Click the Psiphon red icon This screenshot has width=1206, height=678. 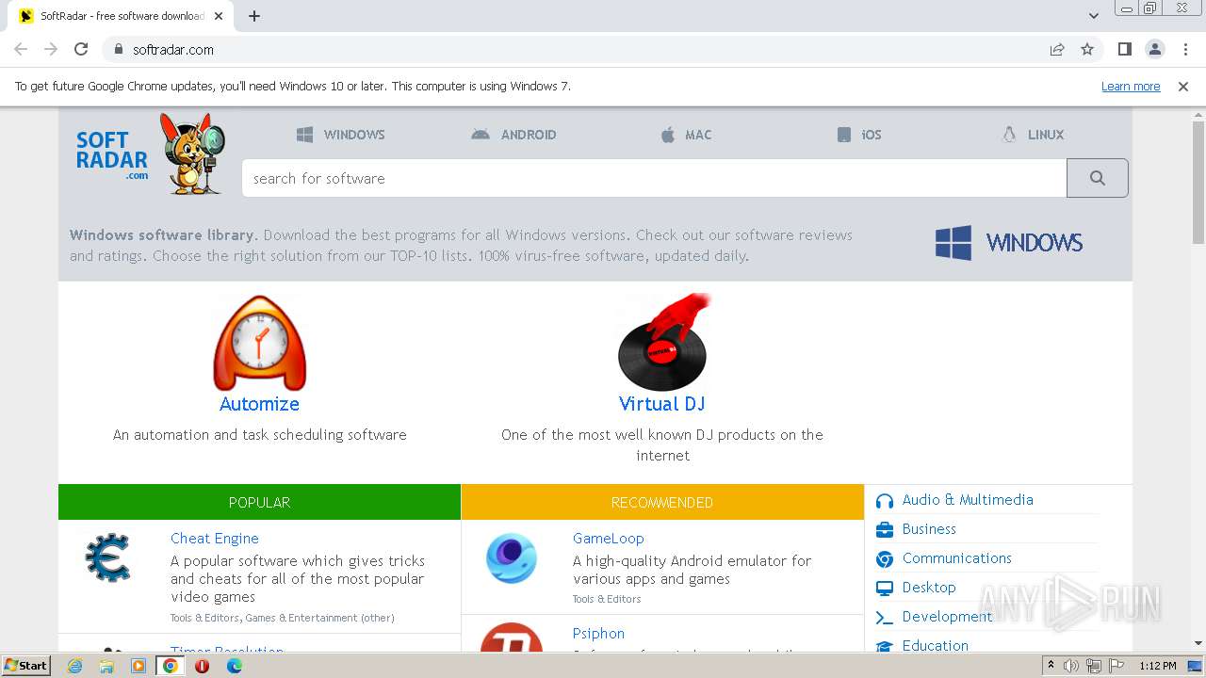click(512, 638)
